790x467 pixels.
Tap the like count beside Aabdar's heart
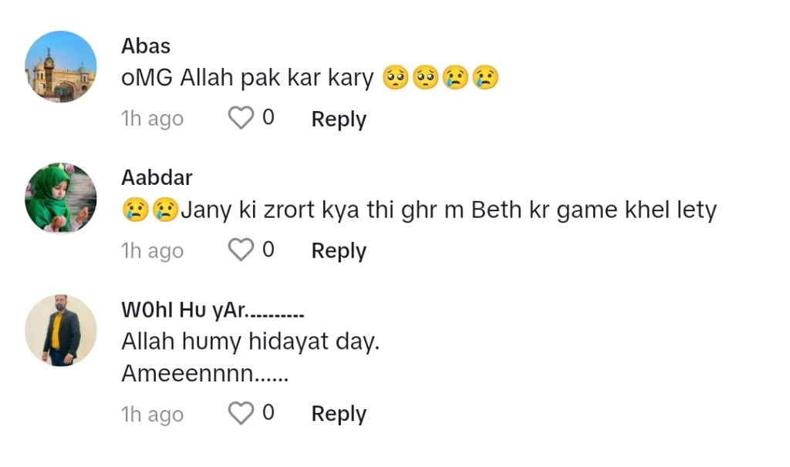[x=268, y=250]
